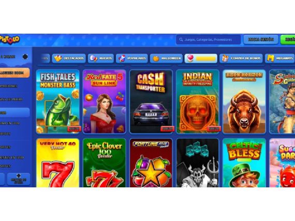Image resolution: width=295 pixels, height=221 pixels.
Task: Select the Destacados trophy category
Action: (69, 58)
